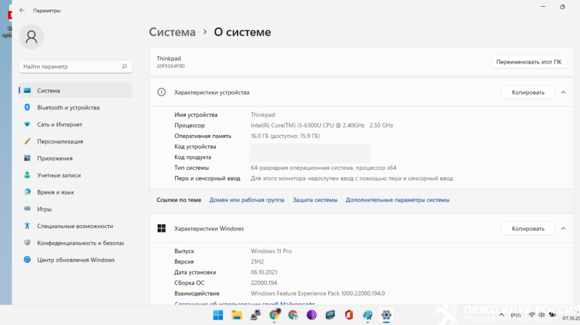
Task: Open Специальные возможности section
Action: [x=75, y=226]
